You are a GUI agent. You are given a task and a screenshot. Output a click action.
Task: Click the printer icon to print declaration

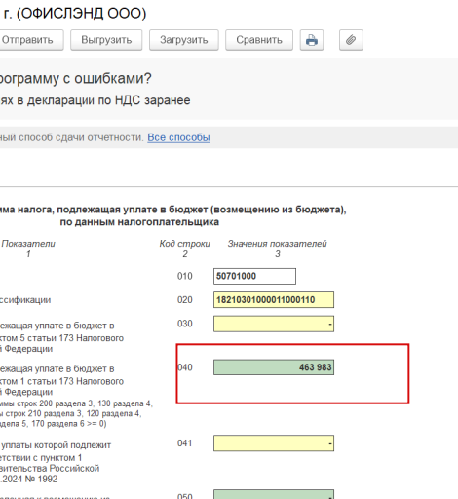click(312, 40)
